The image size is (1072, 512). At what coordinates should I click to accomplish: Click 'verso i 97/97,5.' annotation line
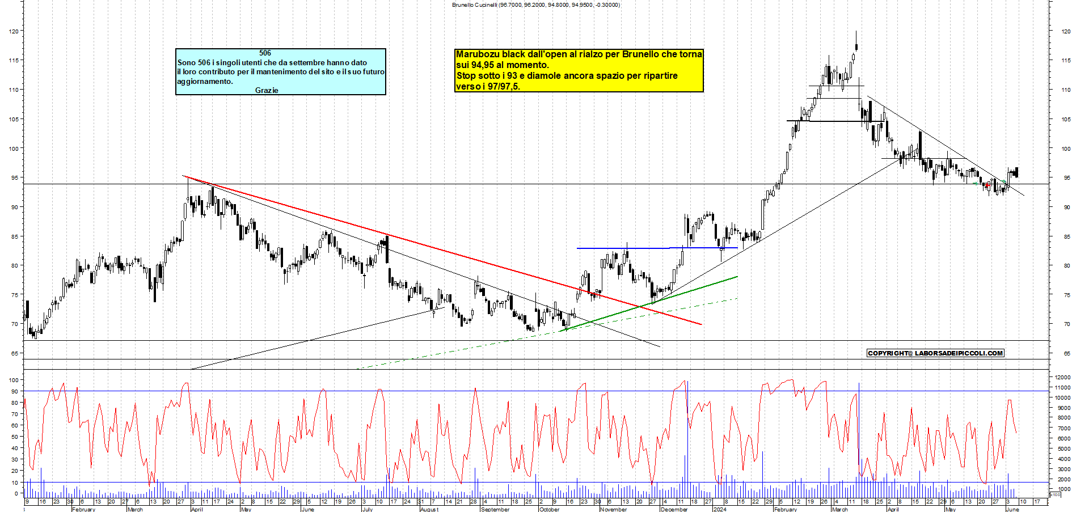pos(488,86)
